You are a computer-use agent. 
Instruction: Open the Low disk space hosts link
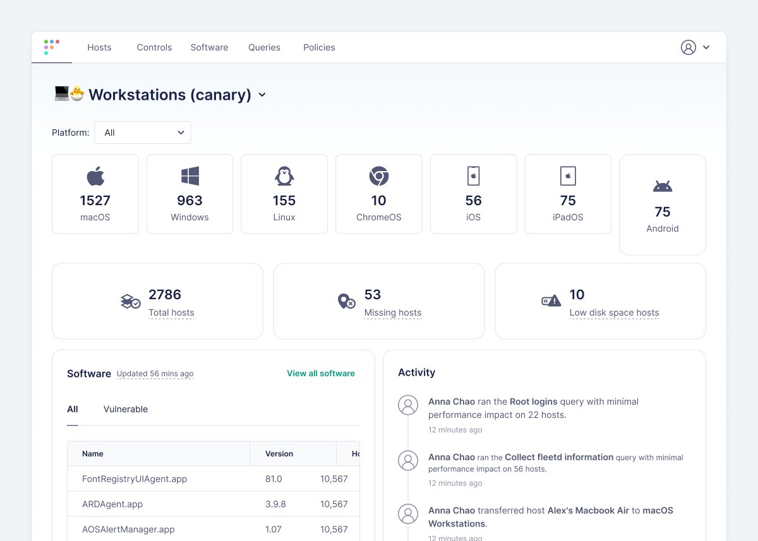coord(614,312)
